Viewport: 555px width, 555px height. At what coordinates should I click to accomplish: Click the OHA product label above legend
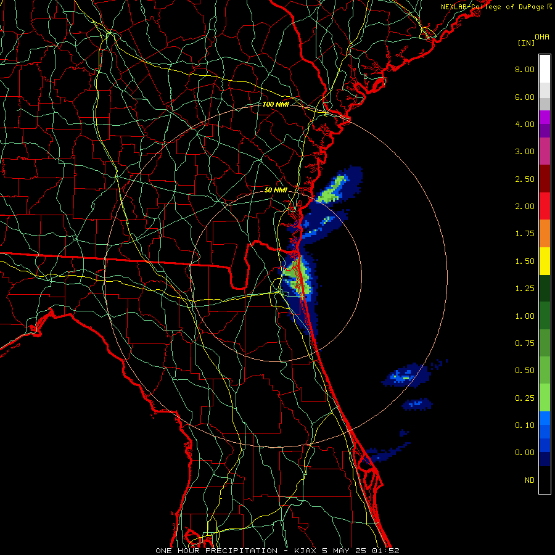coord(542,37)
